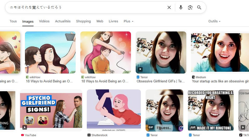
Task: Go to the Vidéos tab
Action: pyautogui.click(x=44, y=21)
